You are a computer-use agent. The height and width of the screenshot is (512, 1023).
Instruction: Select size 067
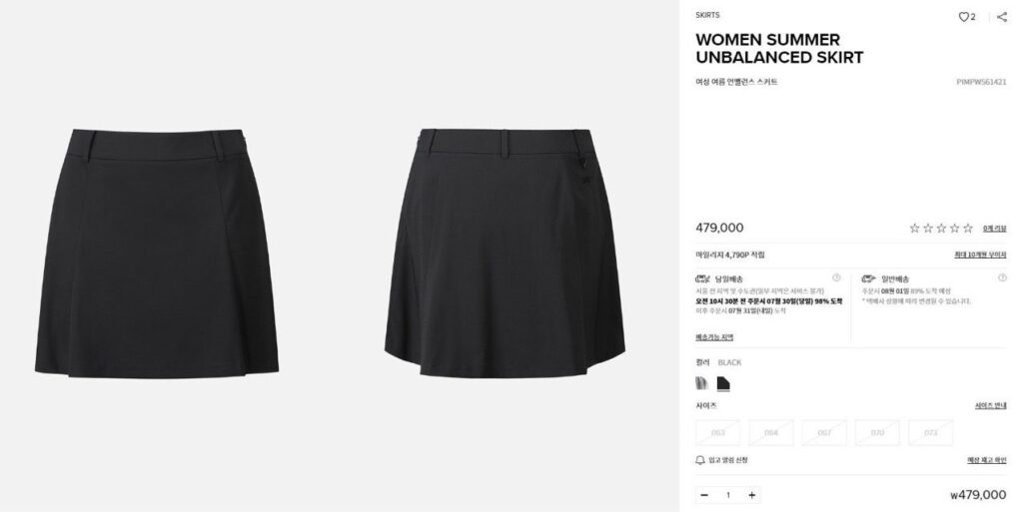(x=824, y=432)
